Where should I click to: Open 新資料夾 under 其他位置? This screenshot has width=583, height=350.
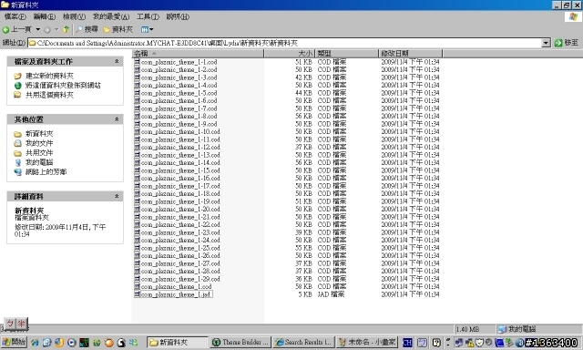pyautogui.click(x=39, y=134)
